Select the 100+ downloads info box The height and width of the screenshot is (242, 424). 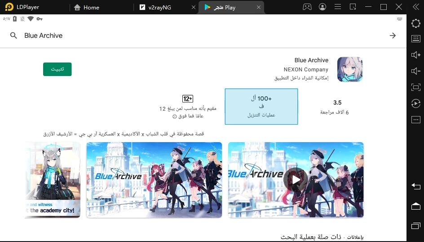tap(261, 107)
